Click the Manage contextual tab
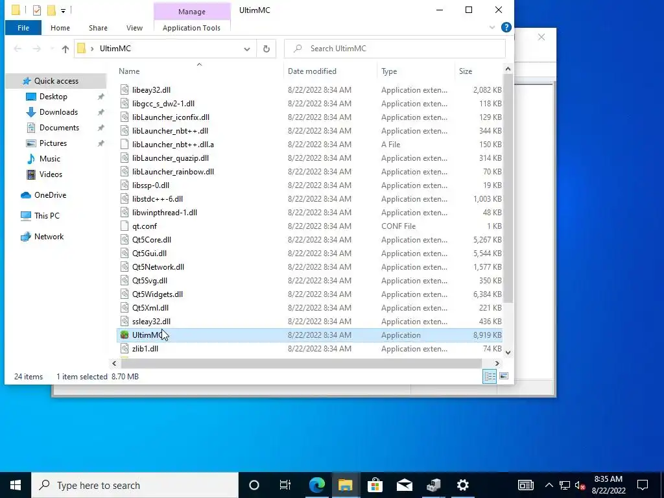The image size is (664, 498). point(192,12)
